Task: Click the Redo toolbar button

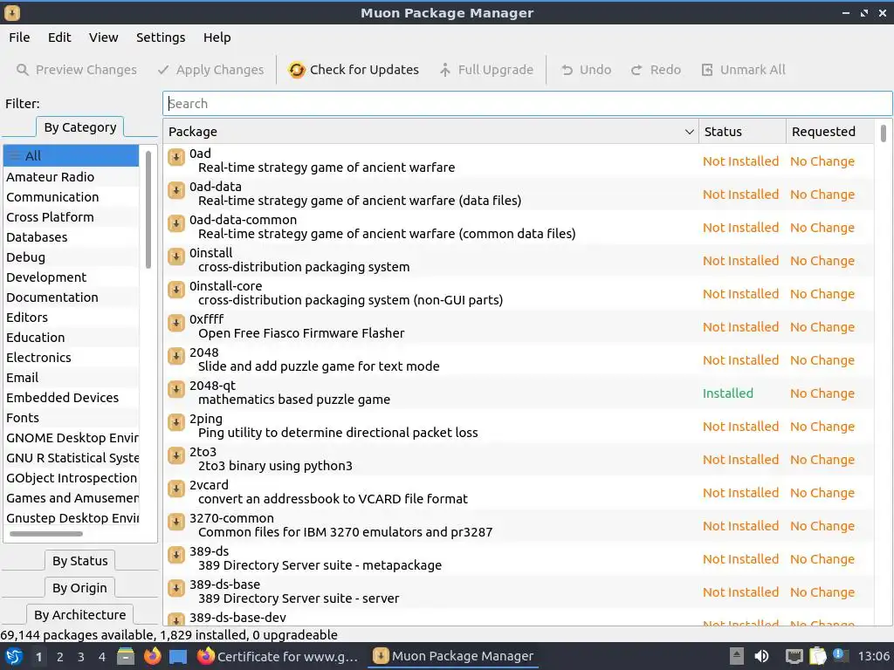Action: 656,70
